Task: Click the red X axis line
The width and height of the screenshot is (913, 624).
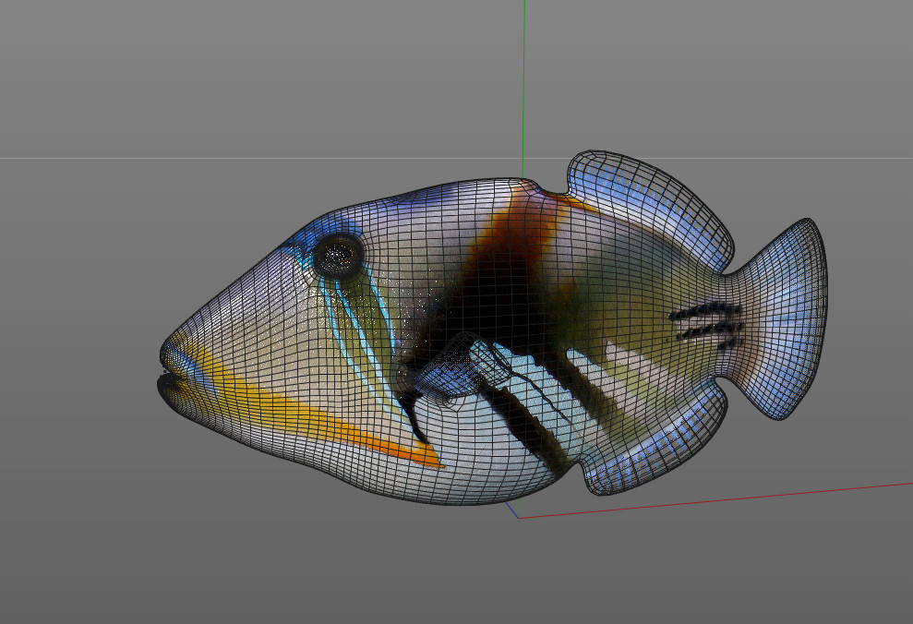Action: (715, 499)
